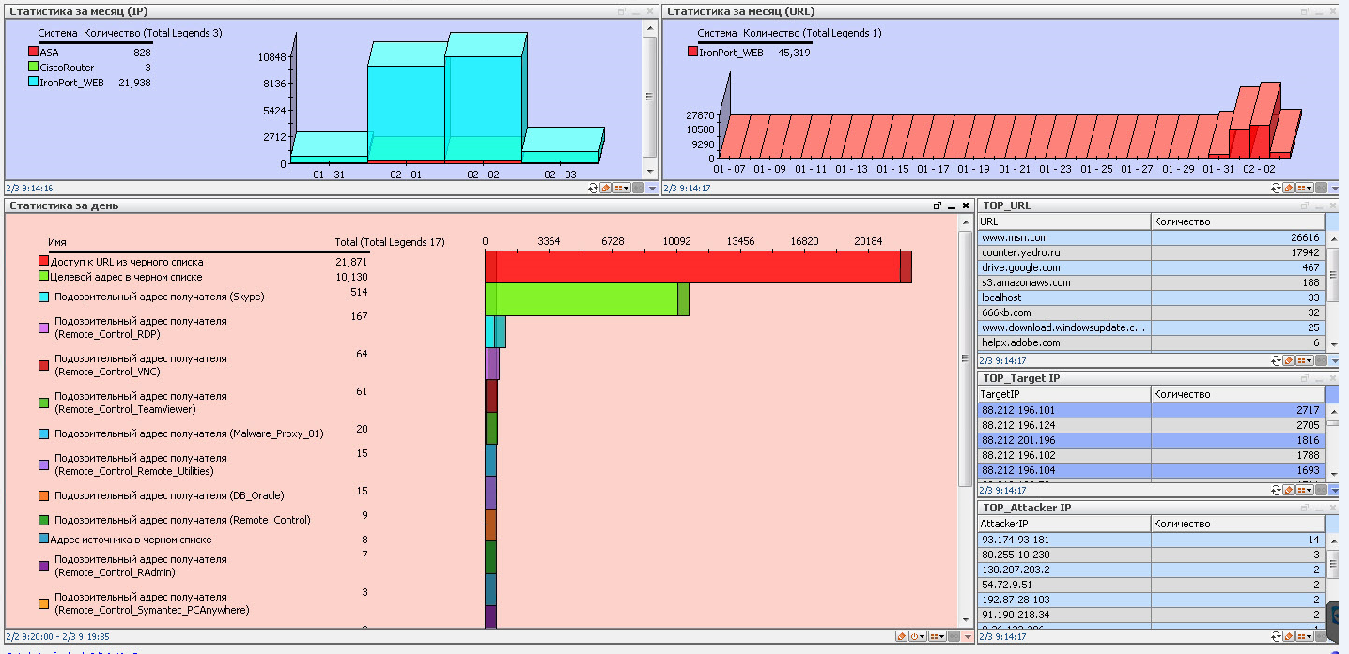Click refresh icon in TOP_Target IP panel
The image size is (1349, 654).
coord(1276,490)
